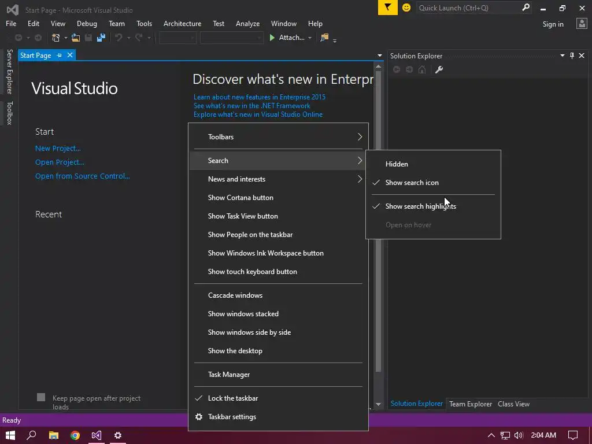Click the New Project... link
This screenshot has width=592, height=444.
click(58, 149)
